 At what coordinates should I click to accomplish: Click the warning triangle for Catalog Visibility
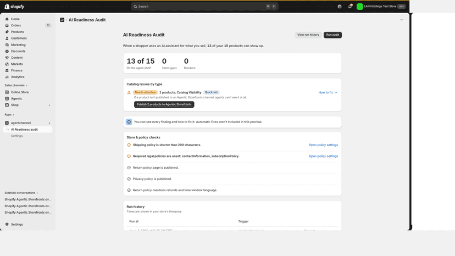(x=129, y=92)
